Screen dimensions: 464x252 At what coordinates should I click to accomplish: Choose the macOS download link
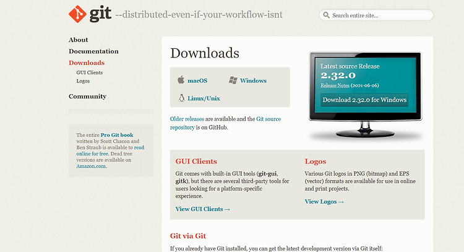pos(197,80)
